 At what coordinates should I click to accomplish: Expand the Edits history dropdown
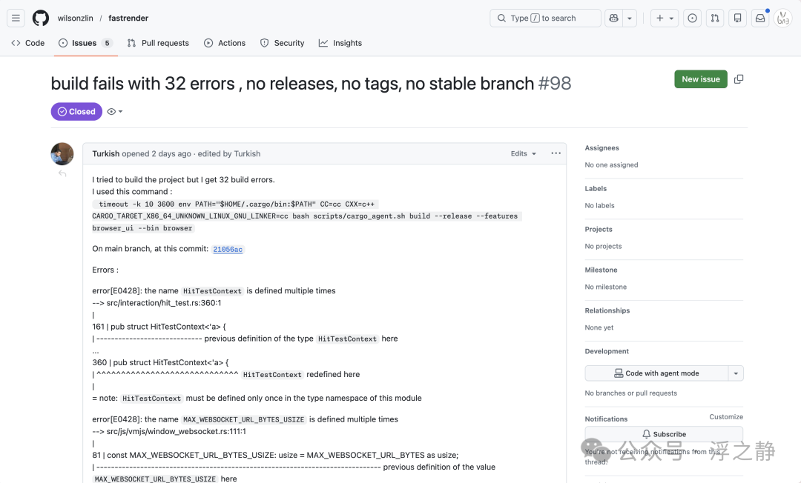(x=523, y=153)
